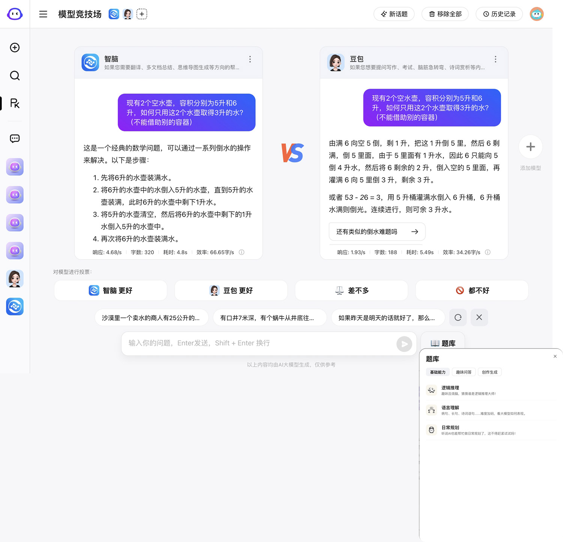Switch to 趣味问答 tab

click(464, 372)
